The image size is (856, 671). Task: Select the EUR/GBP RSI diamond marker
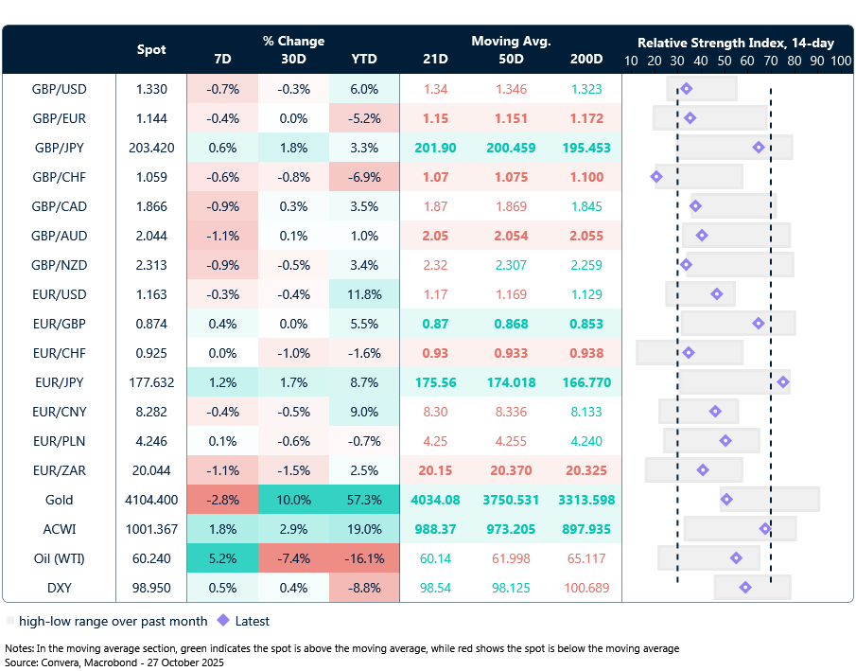click(x=759, y=324)
